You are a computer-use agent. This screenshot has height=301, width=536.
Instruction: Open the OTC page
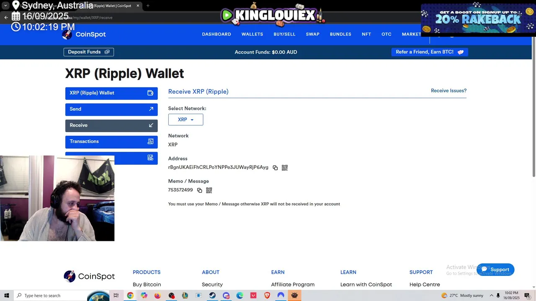click(x=387, y=34)
